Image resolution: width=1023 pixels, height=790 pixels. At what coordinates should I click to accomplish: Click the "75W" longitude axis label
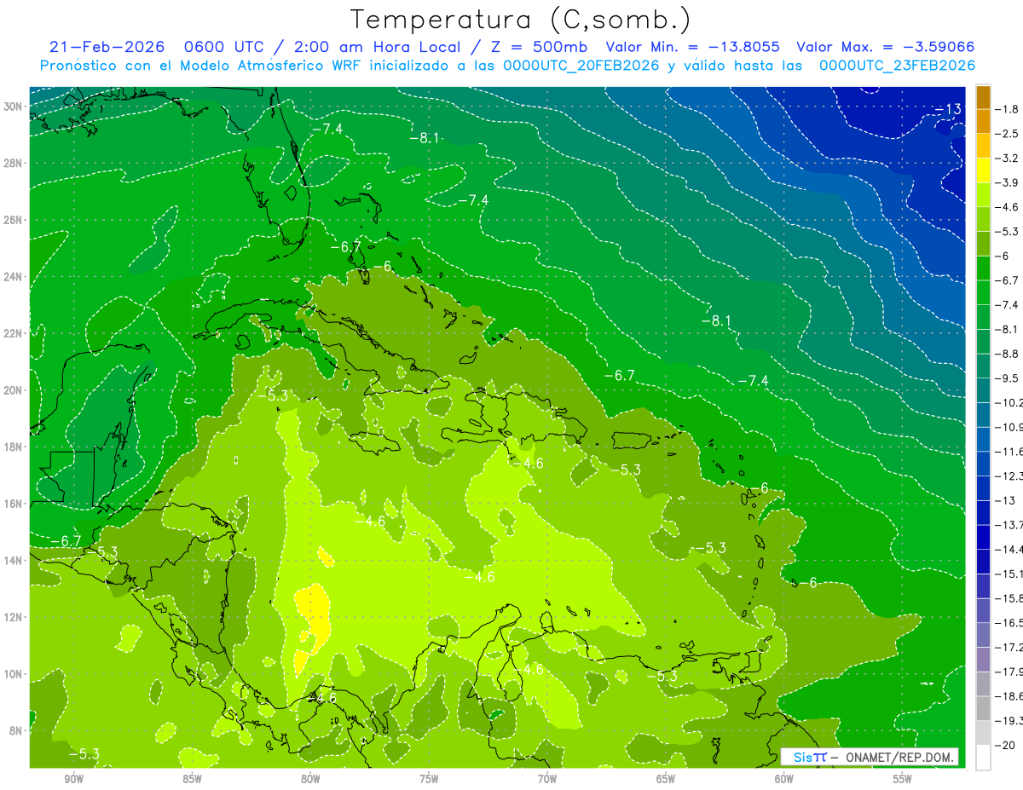click(x=429, y=780)
